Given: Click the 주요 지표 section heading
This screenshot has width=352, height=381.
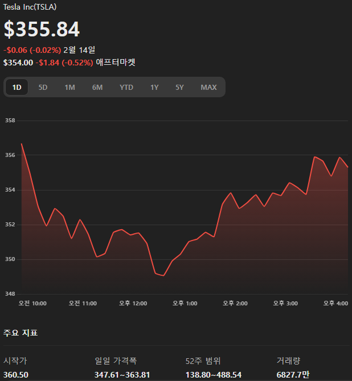Looking at the screenshot, I should 21,333.
